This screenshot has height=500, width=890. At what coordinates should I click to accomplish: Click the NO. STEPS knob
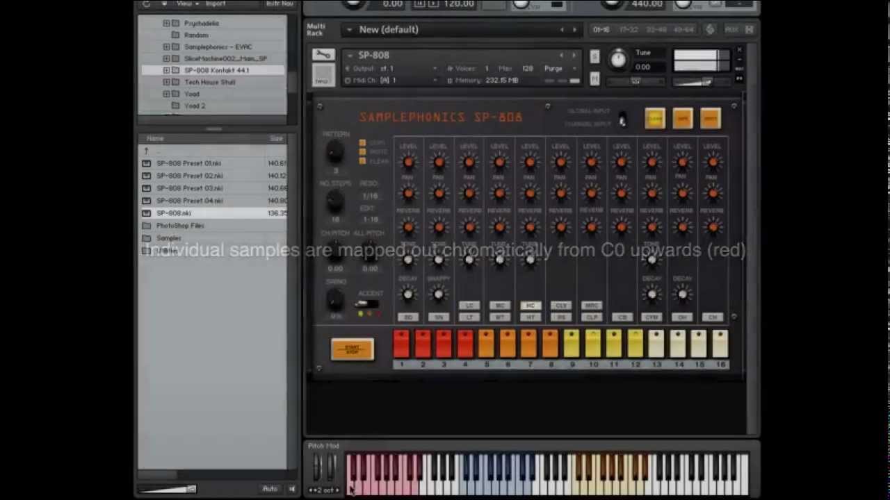tap(334, 201)
